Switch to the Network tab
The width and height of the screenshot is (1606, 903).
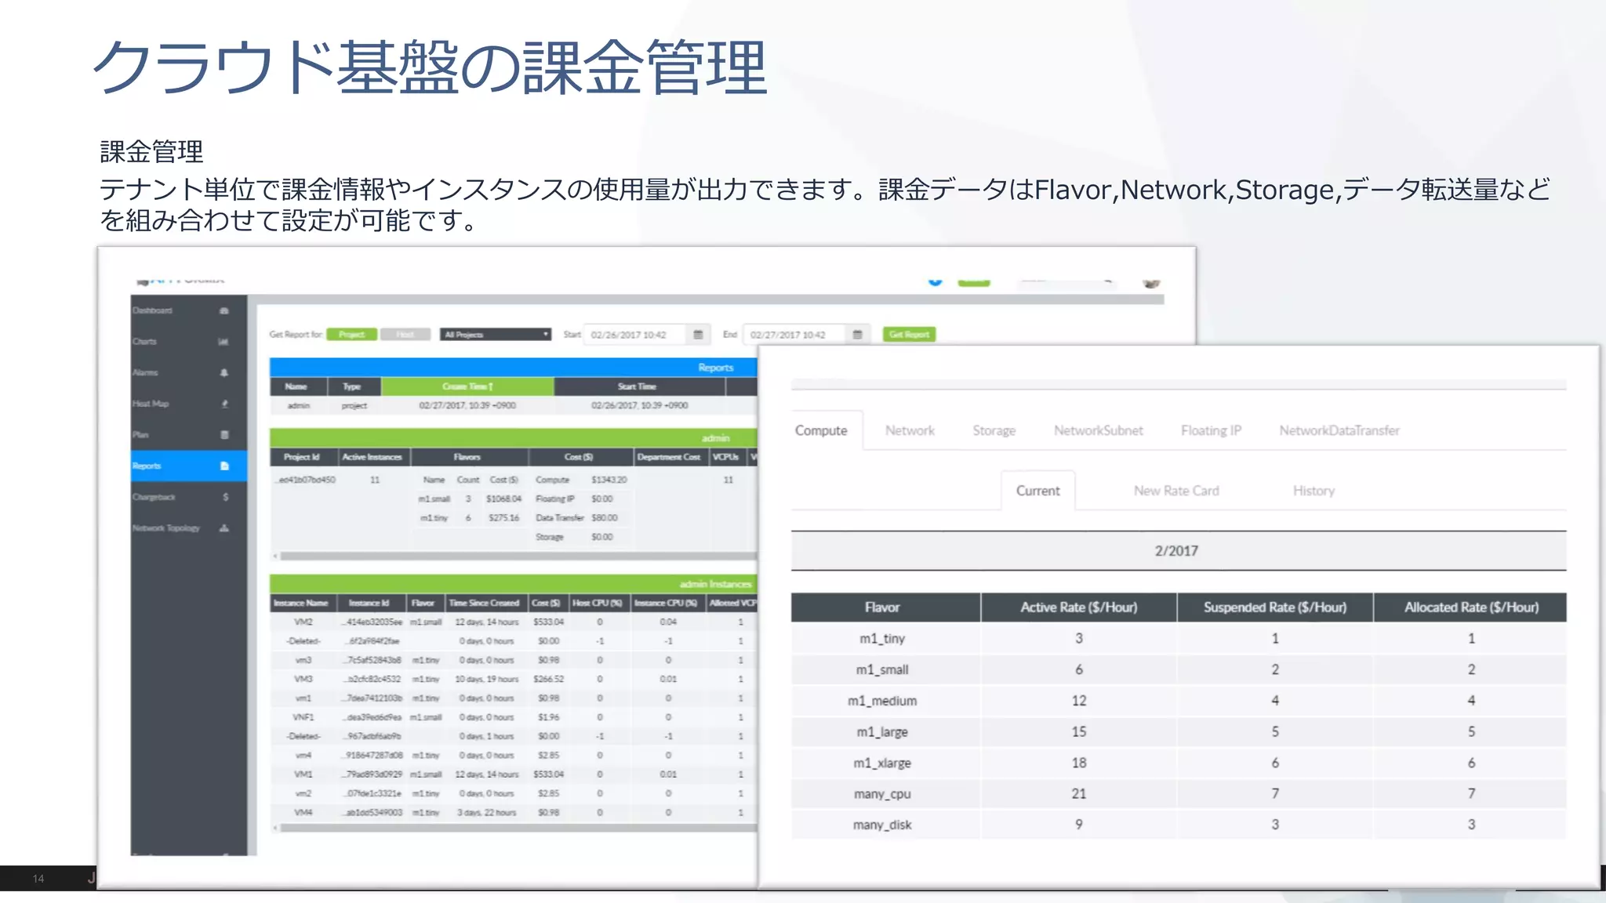(x=910, y=430)
